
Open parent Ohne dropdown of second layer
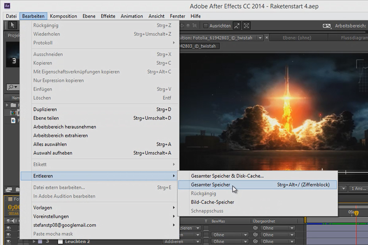[x=278, y=235]
